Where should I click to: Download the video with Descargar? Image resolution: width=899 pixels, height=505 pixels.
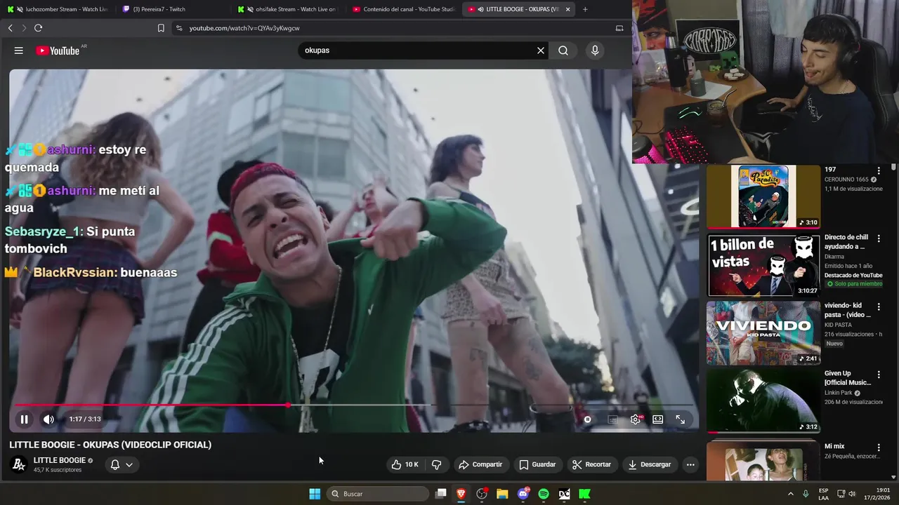pyautogui.click(x=650, y=464)
